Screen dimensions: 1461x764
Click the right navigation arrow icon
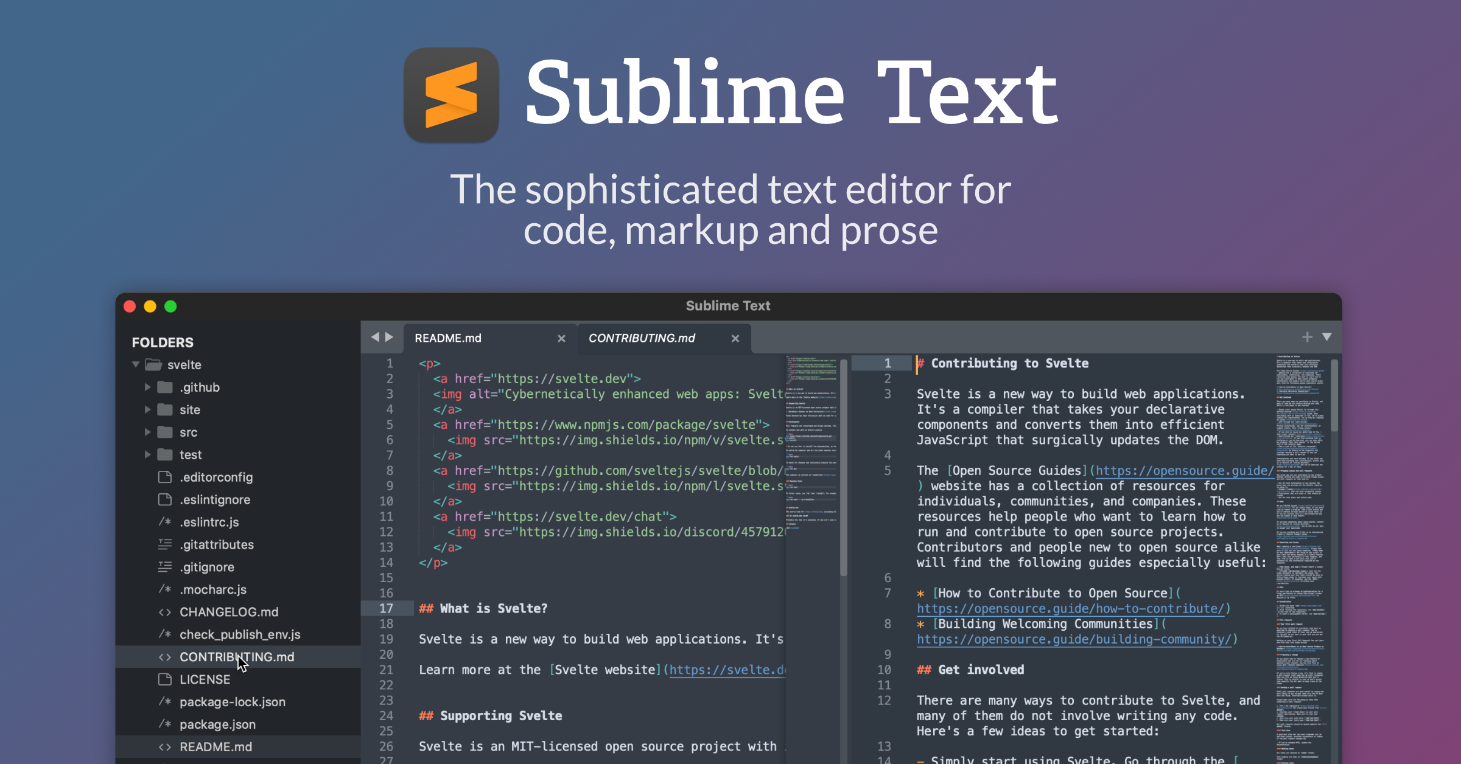pos(388,337)
